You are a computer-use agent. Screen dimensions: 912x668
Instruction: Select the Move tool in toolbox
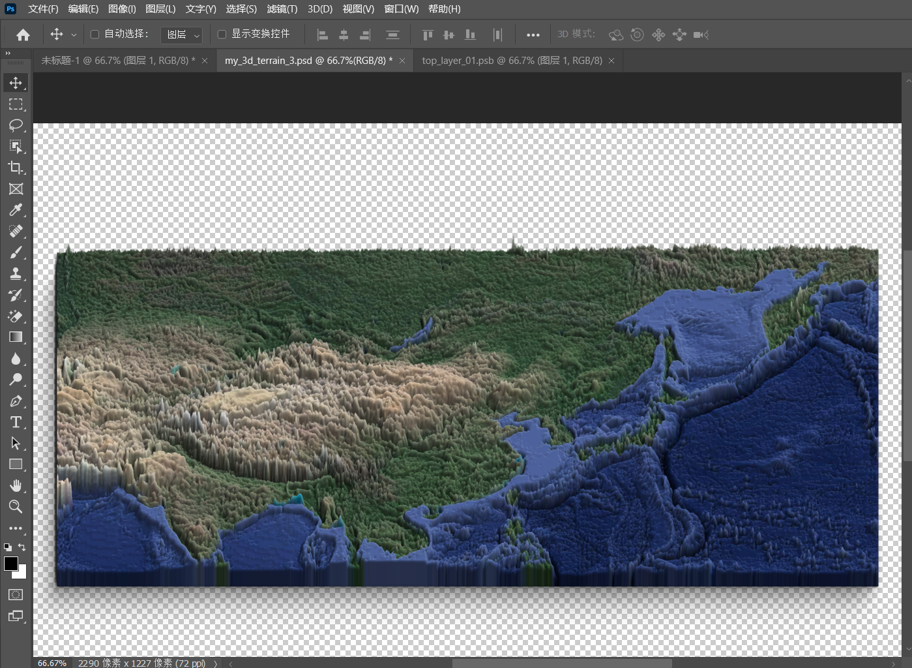(x=16, y=83)
